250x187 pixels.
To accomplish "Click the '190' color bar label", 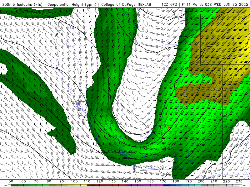I will click(x=188, y=181).
